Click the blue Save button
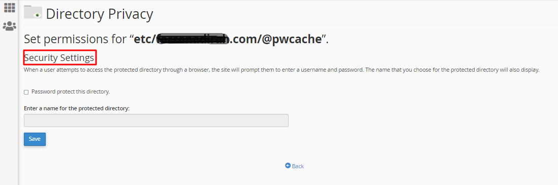The image size is (558, 185). coord(35,139)
